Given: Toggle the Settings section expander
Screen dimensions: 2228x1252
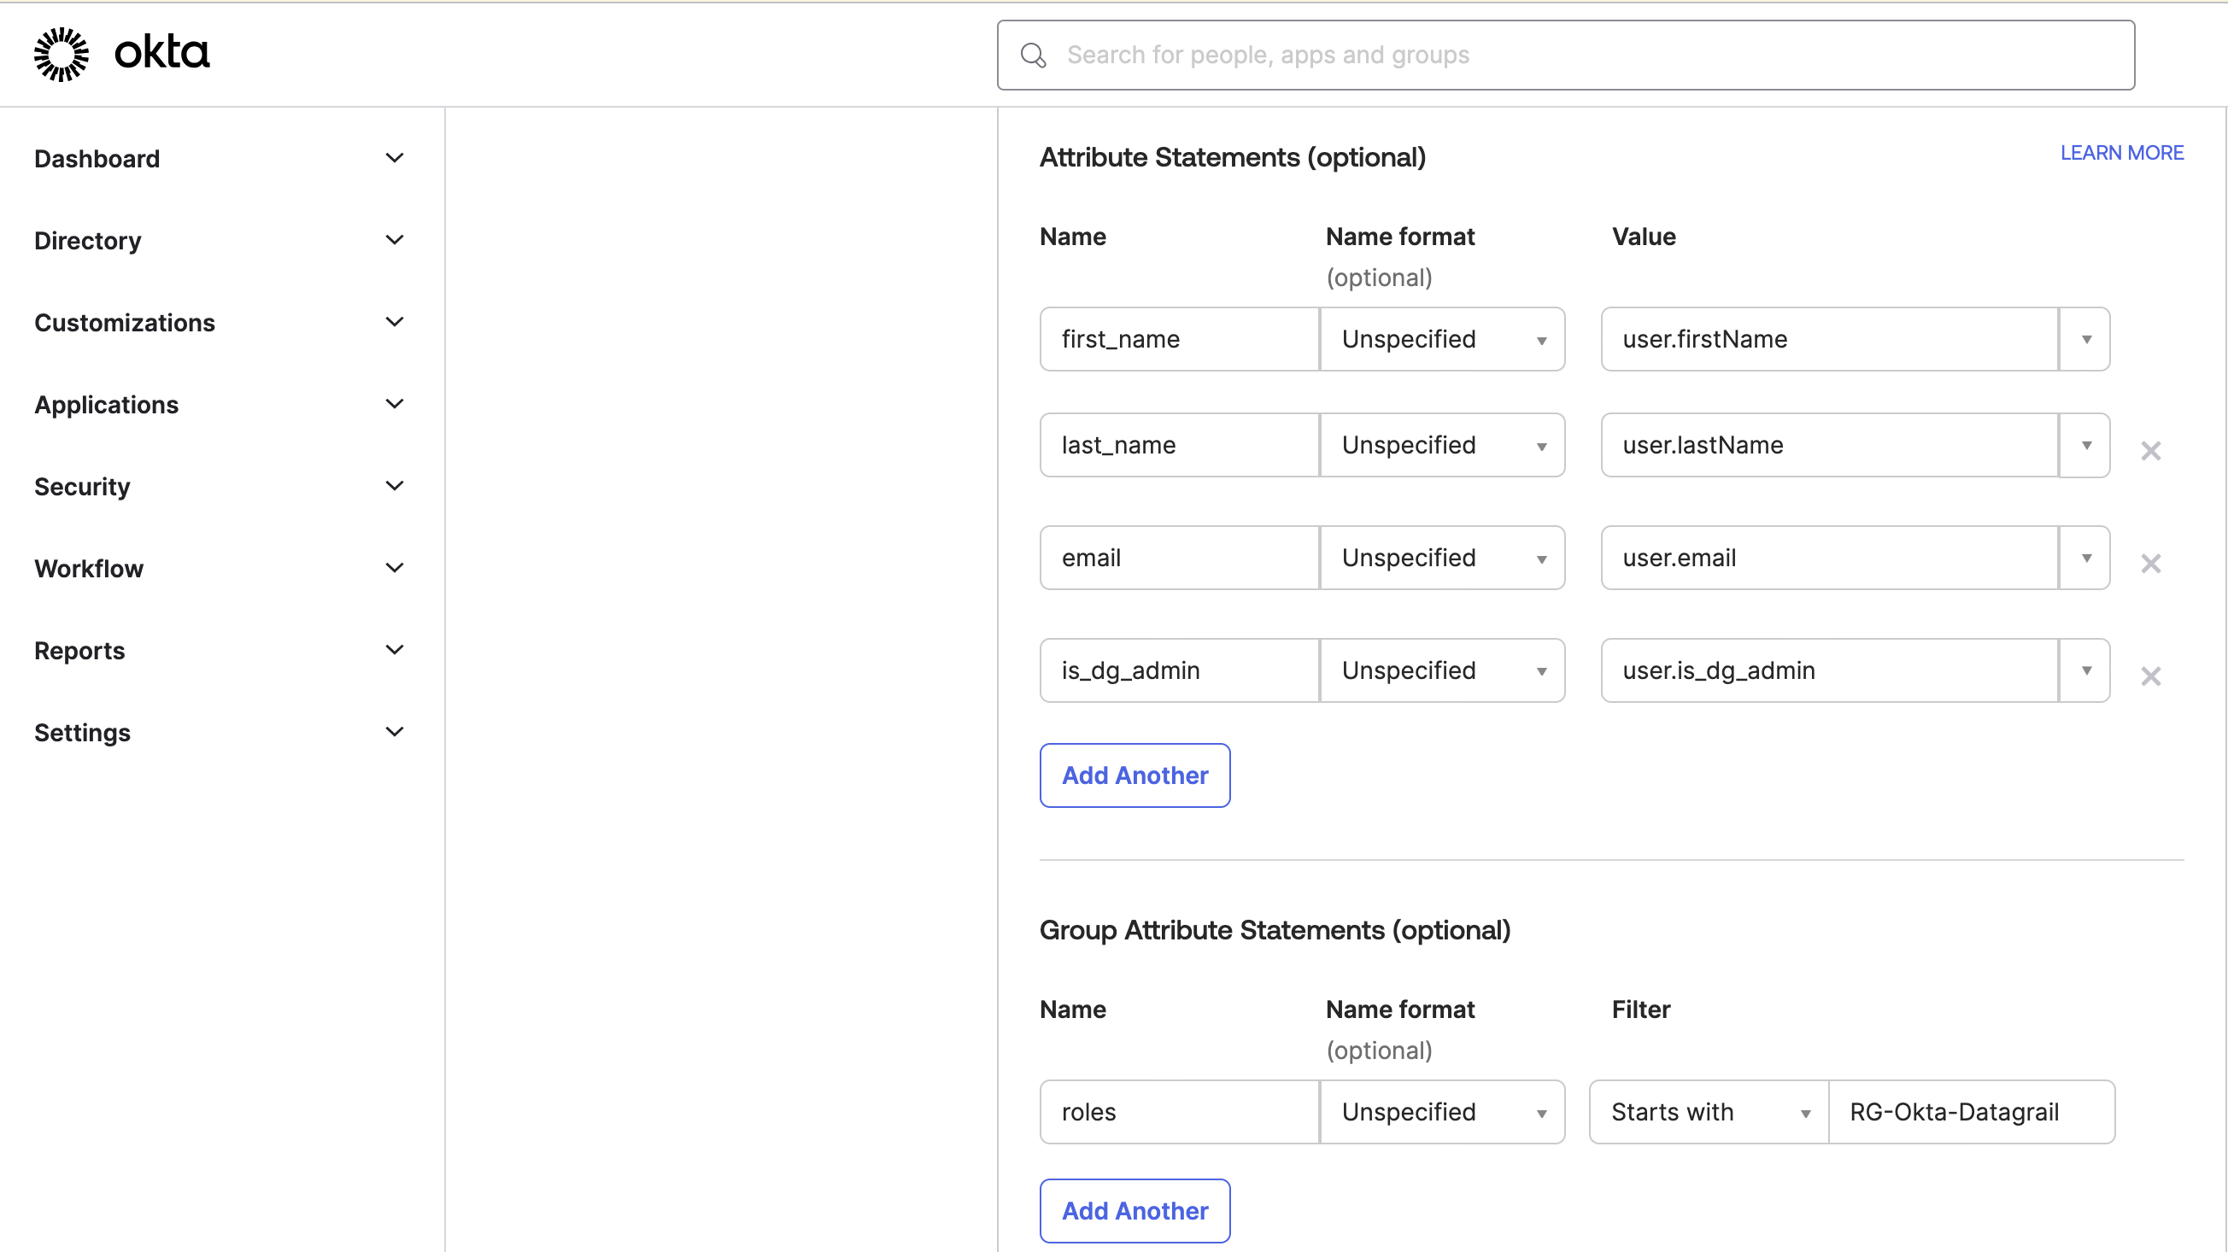Looking at the screenshot, I should click(x=393, y=732).
